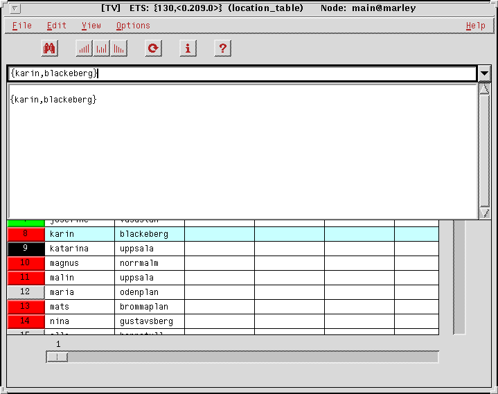Click the norrmalm cell
The height and width of the screenshot is (394, 498).
point(150,263)
